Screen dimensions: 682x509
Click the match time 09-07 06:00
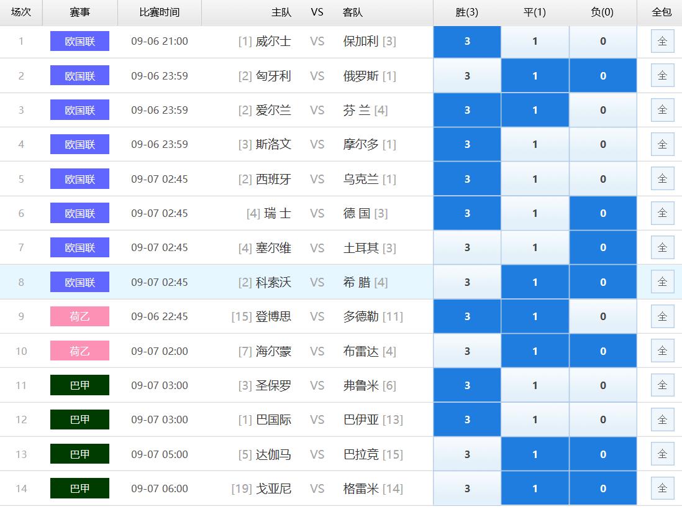click(x=160, y=488)
